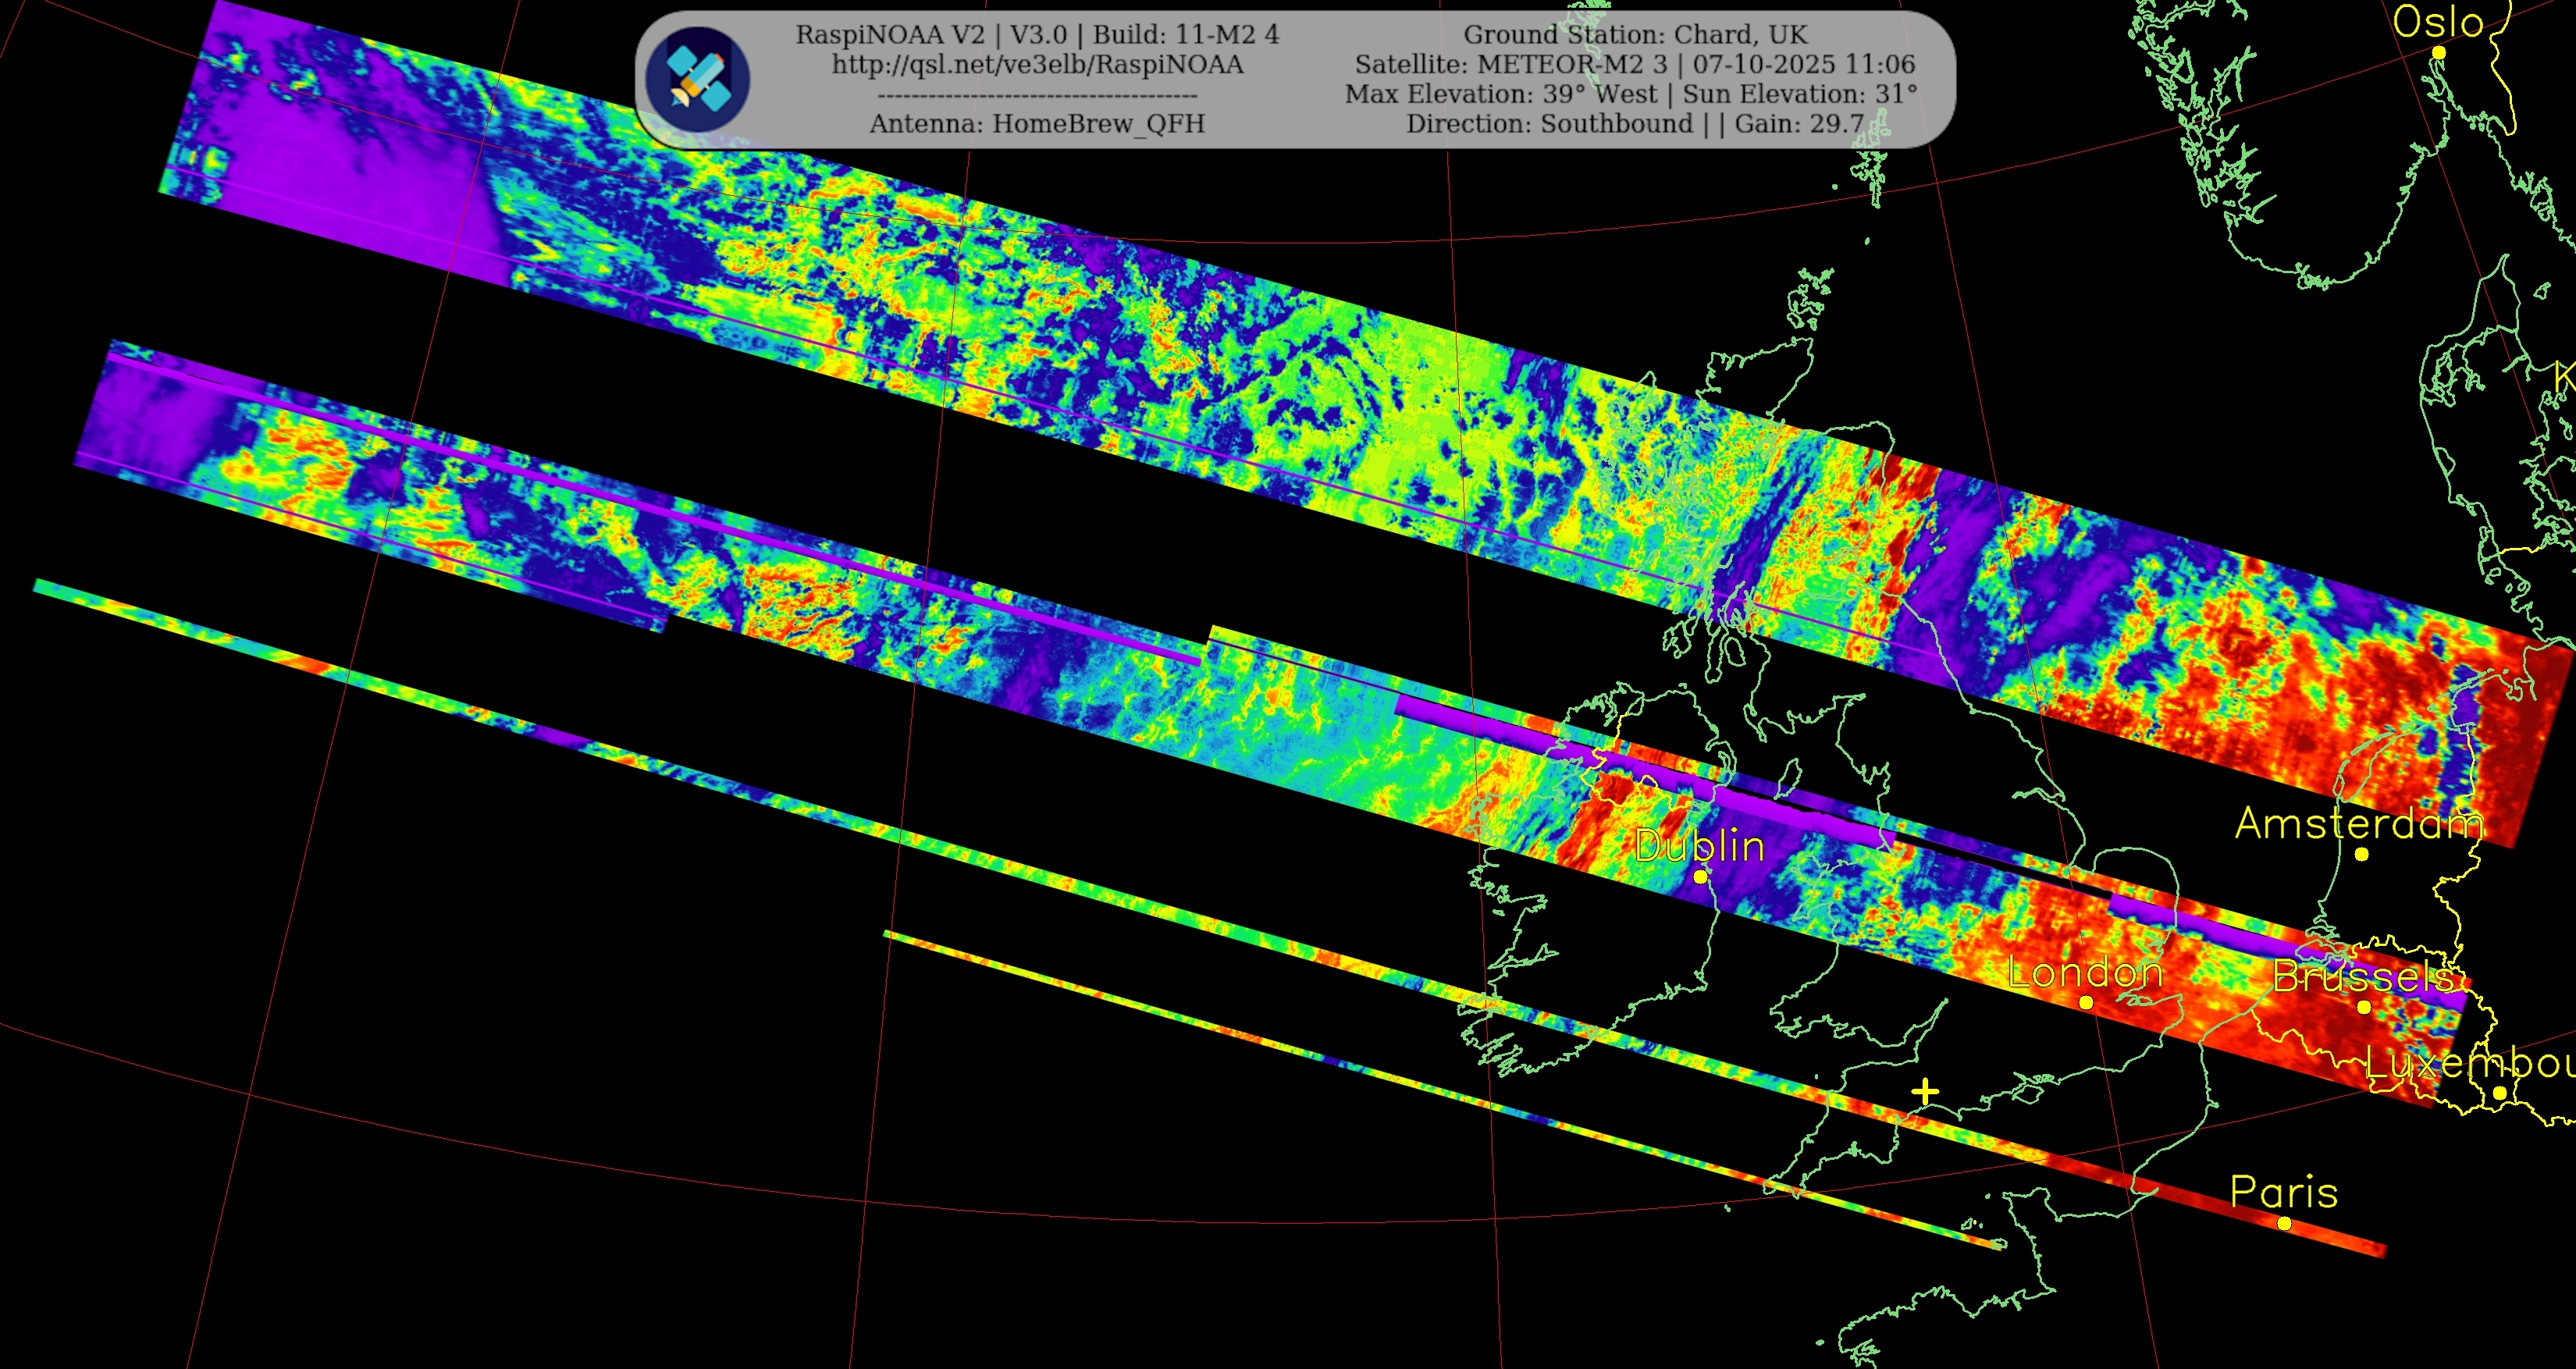The image size is (2576, 1369).
Task: Click the Amsterdam map label
Action: [2360, 823]
